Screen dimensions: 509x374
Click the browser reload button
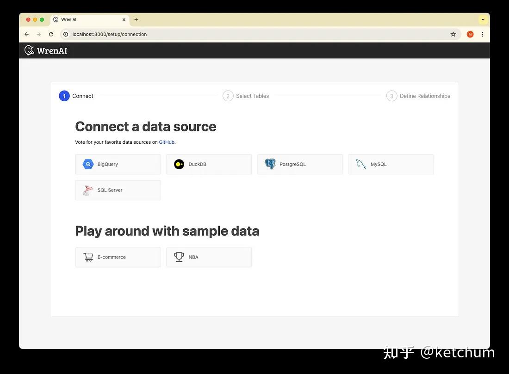pyautogui.click(x=51, y=34)
